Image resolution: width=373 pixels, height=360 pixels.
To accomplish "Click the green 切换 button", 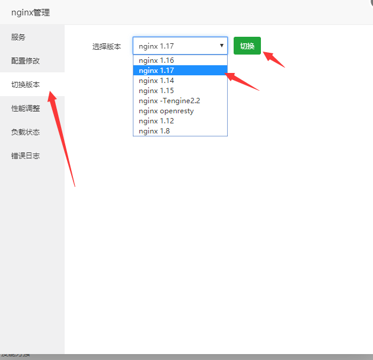I will (247, 46).
